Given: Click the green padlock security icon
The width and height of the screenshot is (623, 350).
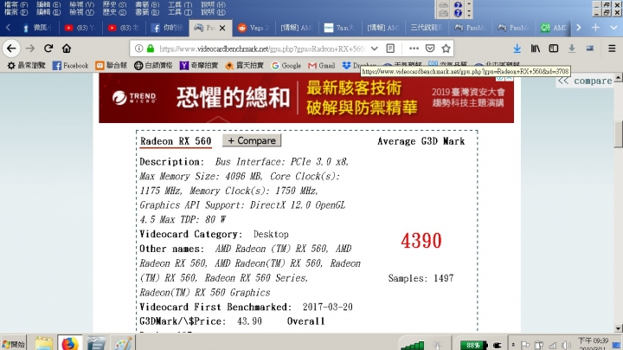Looking at the screenshot, I should (x=151, y=49).
